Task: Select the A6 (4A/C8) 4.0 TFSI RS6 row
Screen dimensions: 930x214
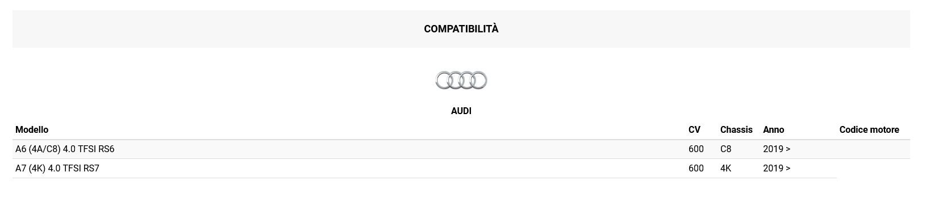Action: (x=461, y=149)
